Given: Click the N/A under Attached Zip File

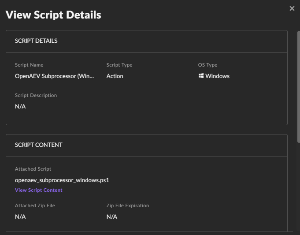Looking at the screenshot, I should click(20, 216).
